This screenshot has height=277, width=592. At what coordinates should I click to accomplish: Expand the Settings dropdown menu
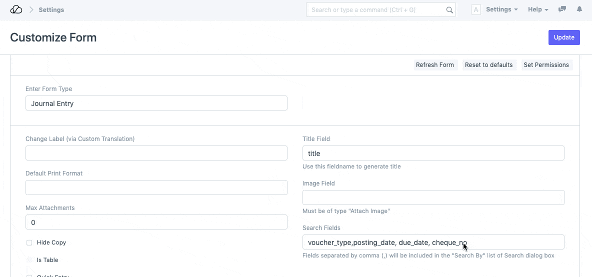(x=501, y=9)
